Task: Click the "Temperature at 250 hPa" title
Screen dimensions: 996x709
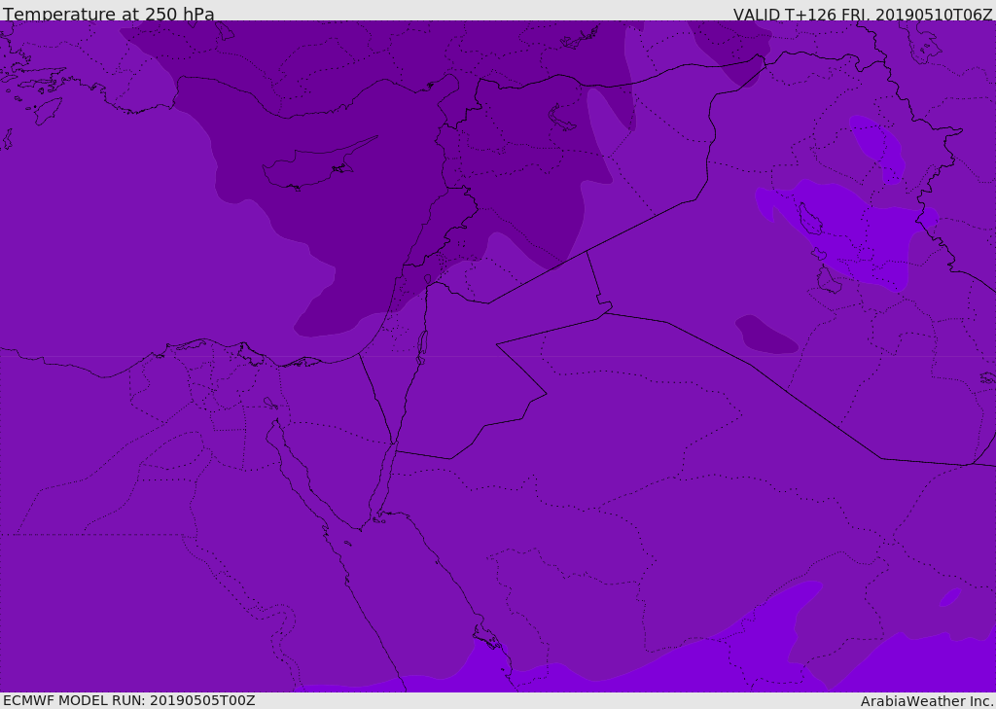Action: [x=109, y=14]
